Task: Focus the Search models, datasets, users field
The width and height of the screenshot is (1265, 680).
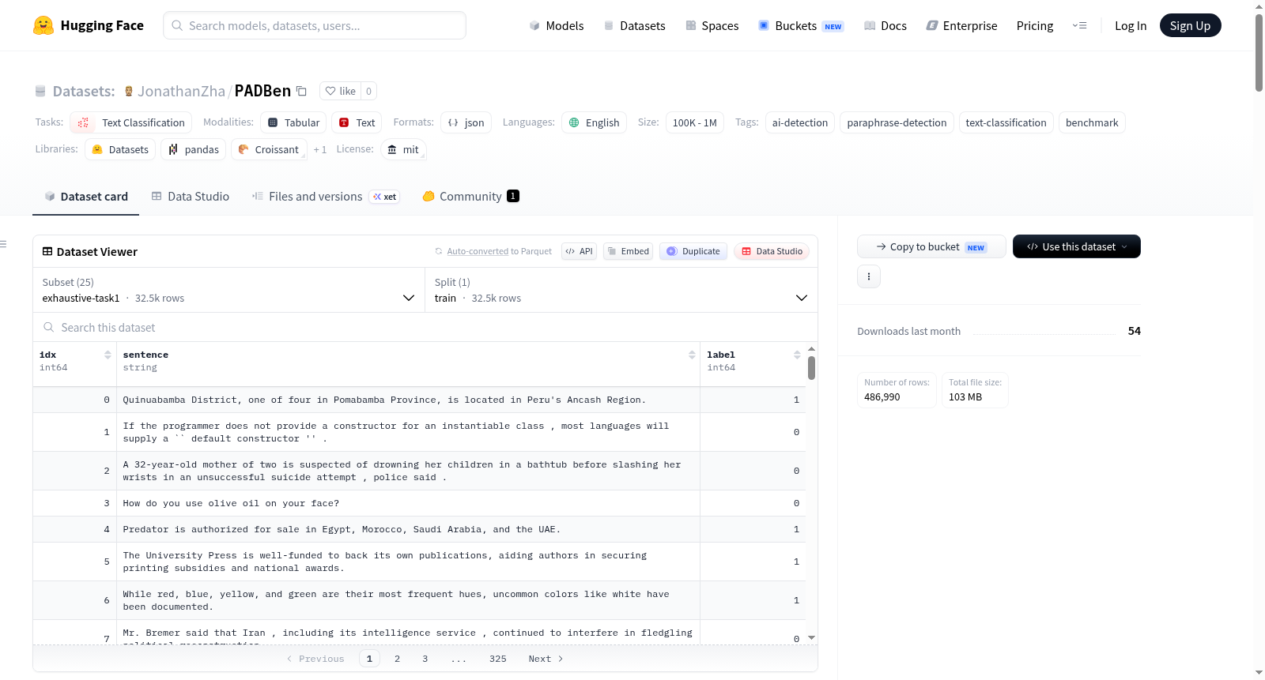Action: click(315, 25)
